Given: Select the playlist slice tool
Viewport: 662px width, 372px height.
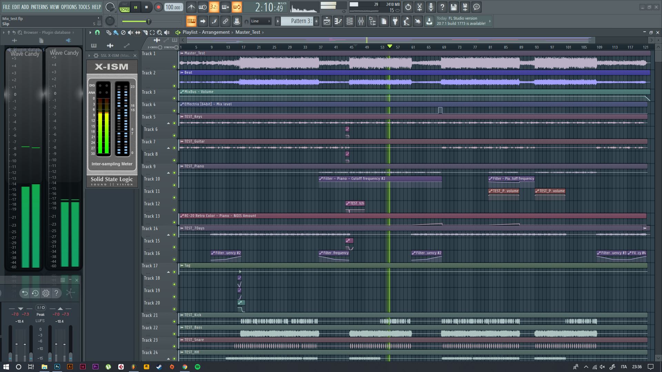Looking at the screenshot, I should pos(145,32).
